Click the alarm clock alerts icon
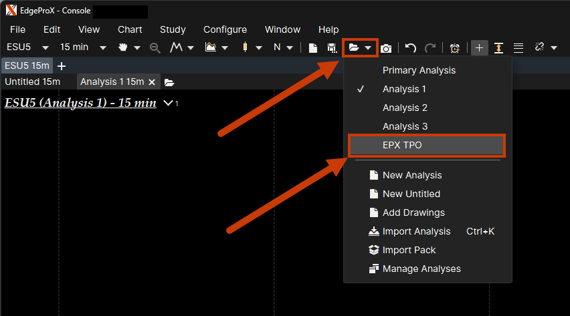 click(455, 48)
